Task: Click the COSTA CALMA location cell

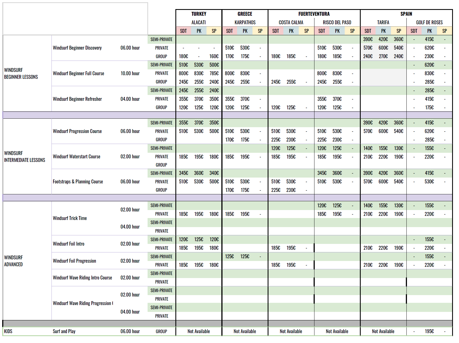Action: tap(291, 22)
